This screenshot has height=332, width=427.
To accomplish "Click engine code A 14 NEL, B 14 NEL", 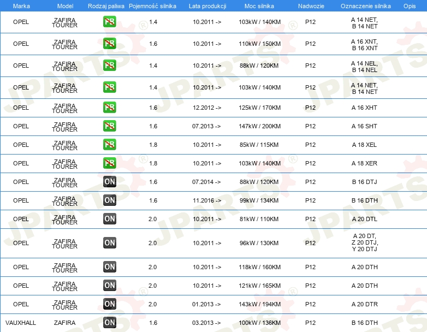I will click(364, 67).
